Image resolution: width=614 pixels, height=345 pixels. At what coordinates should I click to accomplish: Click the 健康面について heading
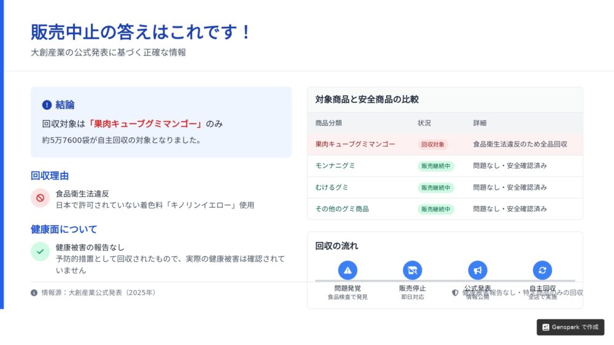(x=64, y=229)
